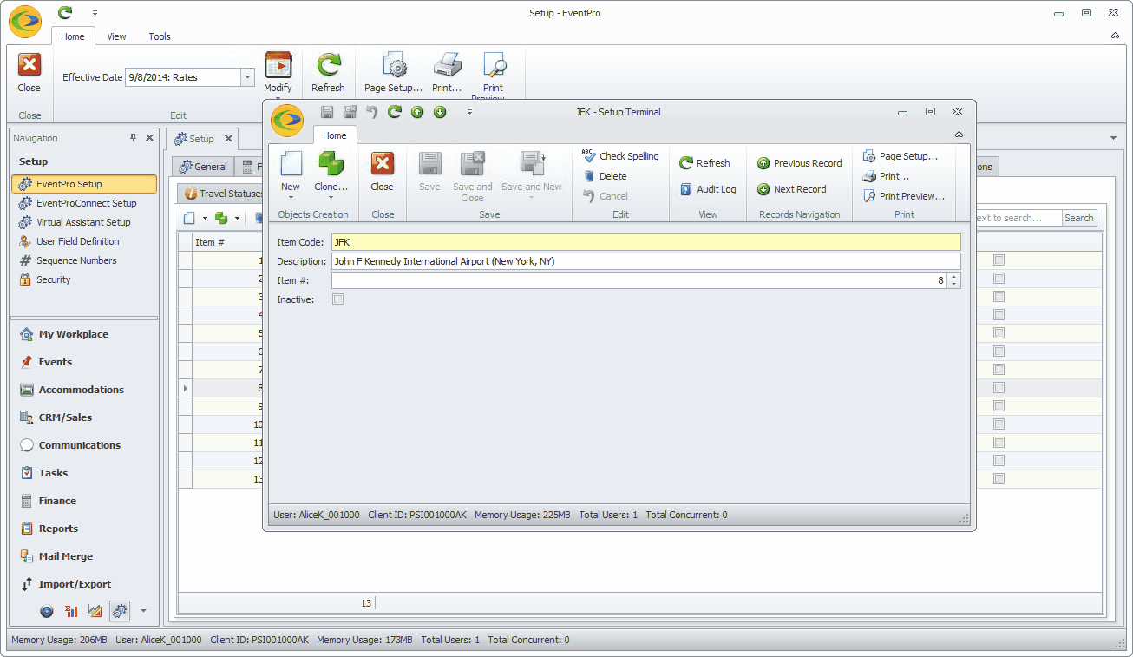Switch to the View ribbon tab
Image resolution: width=1133 pixels, height=657 pixels.
[x=116, y=36]
